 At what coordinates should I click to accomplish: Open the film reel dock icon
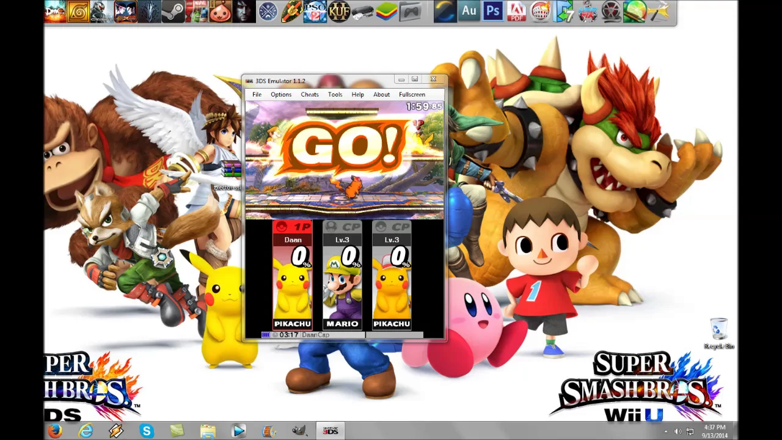click(x=611, y=12)
